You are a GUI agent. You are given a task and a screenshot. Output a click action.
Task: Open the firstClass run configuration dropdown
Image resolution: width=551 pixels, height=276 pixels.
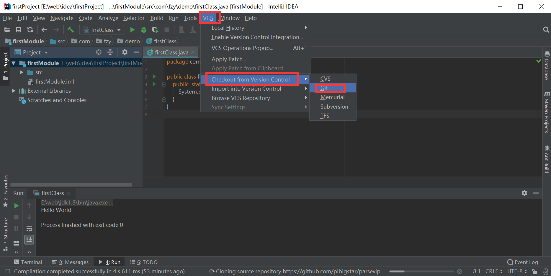pos(102,30)
